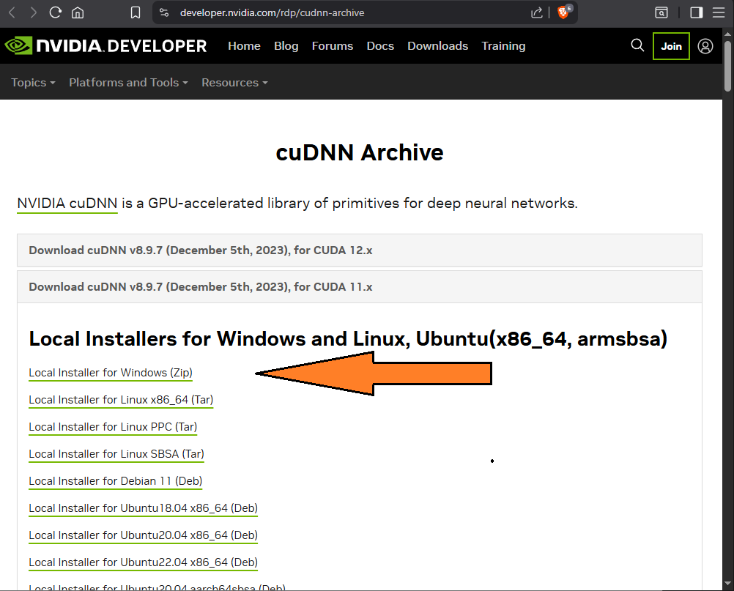
Task: Download Local Installer for Ubuntu20.04 x86_64 (Deb)
Action: (144, 536)
